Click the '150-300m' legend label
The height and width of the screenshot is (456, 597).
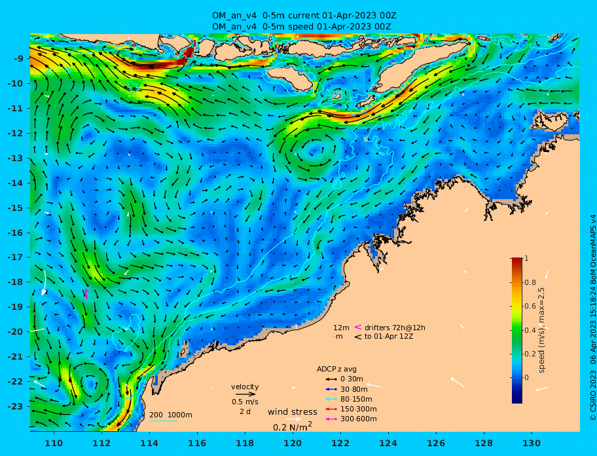tap(358, 409)
